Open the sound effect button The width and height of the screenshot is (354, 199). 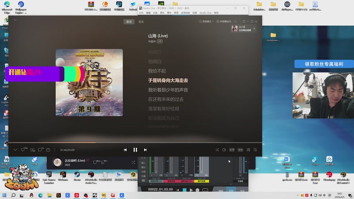tap(240, 150)
